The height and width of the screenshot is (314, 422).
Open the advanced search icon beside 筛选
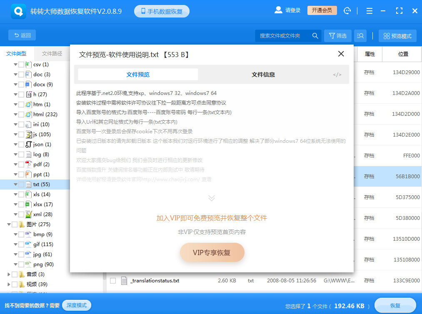click(x=360, y=35)
